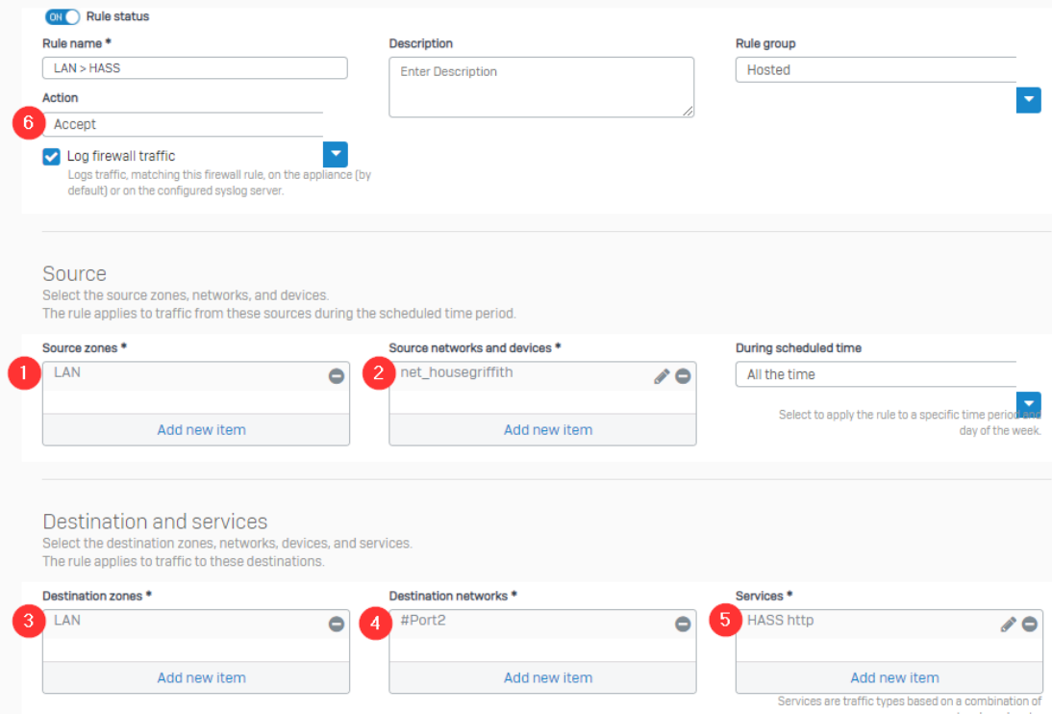Click the Rule name input field

194,68
